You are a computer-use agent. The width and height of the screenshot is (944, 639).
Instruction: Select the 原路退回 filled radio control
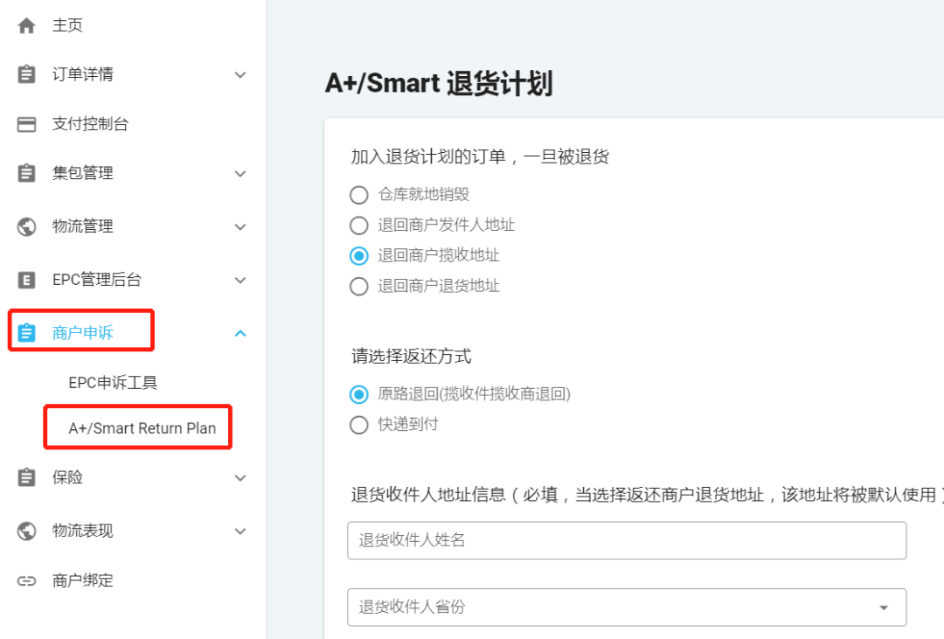point(358,394)
